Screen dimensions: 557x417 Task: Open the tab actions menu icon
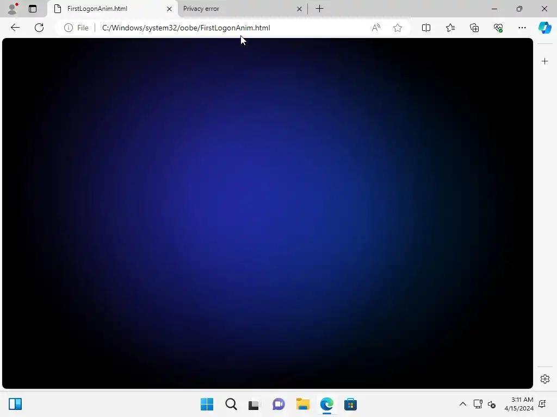(x=33, y=9)
